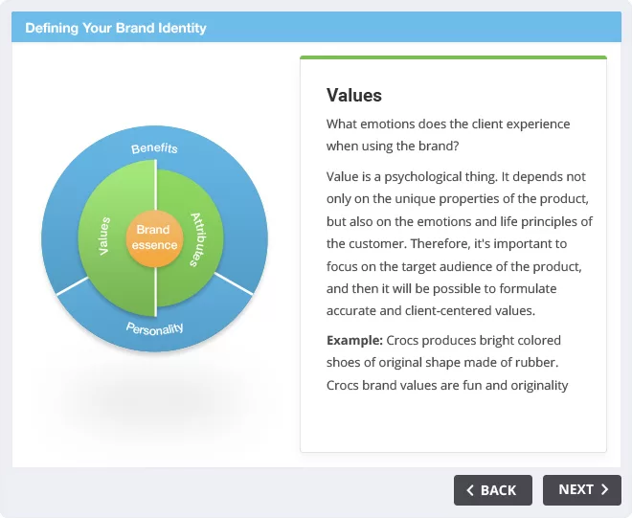Viewport: 632px width, 518px height.
Task: Click the Benefits label text
Action: click(x=154, y=148)
